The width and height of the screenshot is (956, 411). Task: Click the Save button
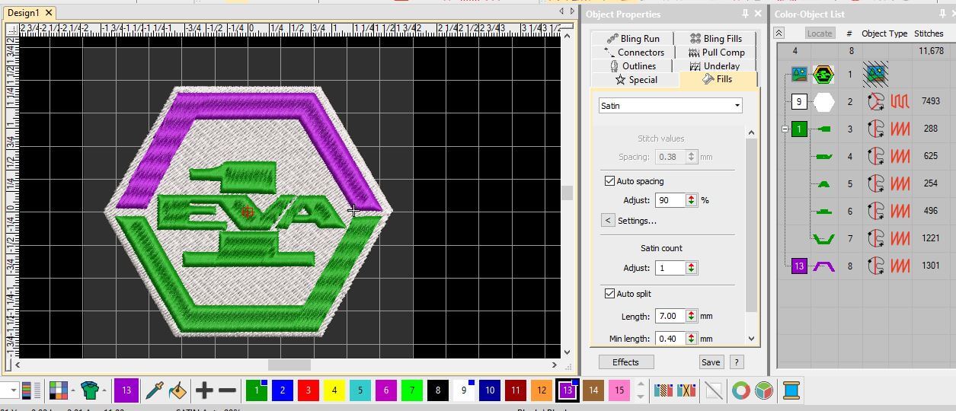[x=711, y=362]
